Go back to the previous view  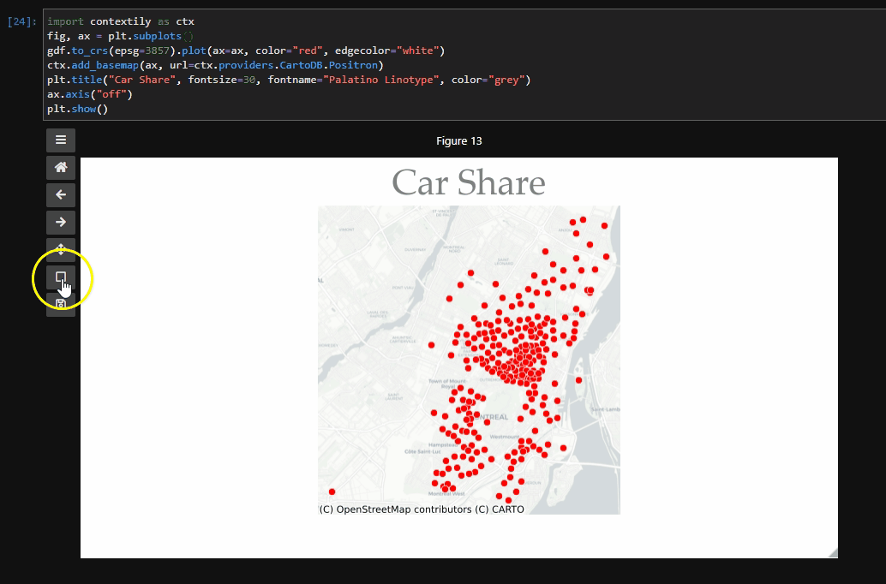[x=60, y=194]
